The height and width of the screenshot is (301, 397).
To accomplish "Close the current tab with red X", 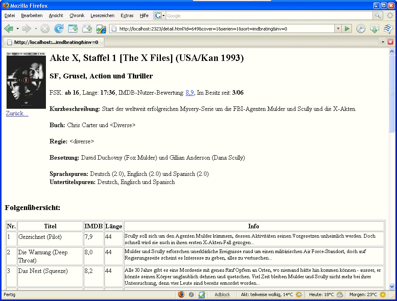I will coord(390,42).
